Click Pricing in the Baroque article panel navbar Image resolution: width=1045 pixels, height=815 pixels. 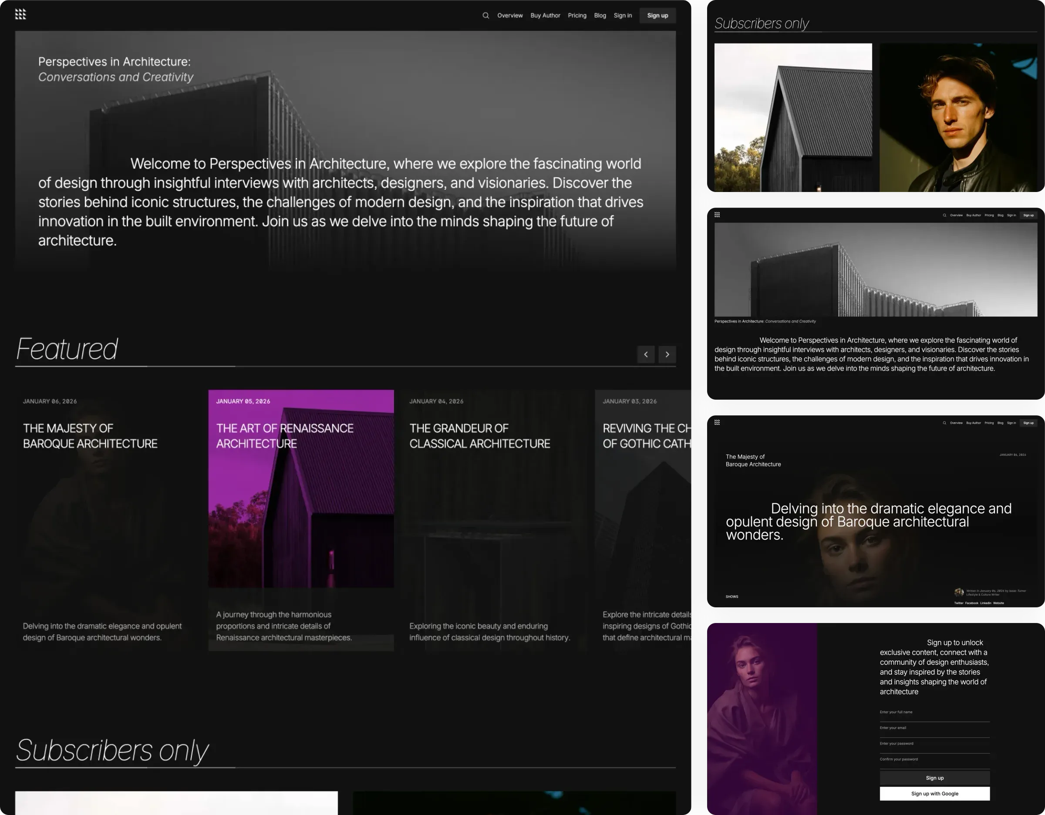[x=989, y=423]
